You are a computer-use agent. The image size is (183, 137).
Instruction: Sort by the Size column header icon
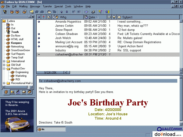click(x=109, y=17)
